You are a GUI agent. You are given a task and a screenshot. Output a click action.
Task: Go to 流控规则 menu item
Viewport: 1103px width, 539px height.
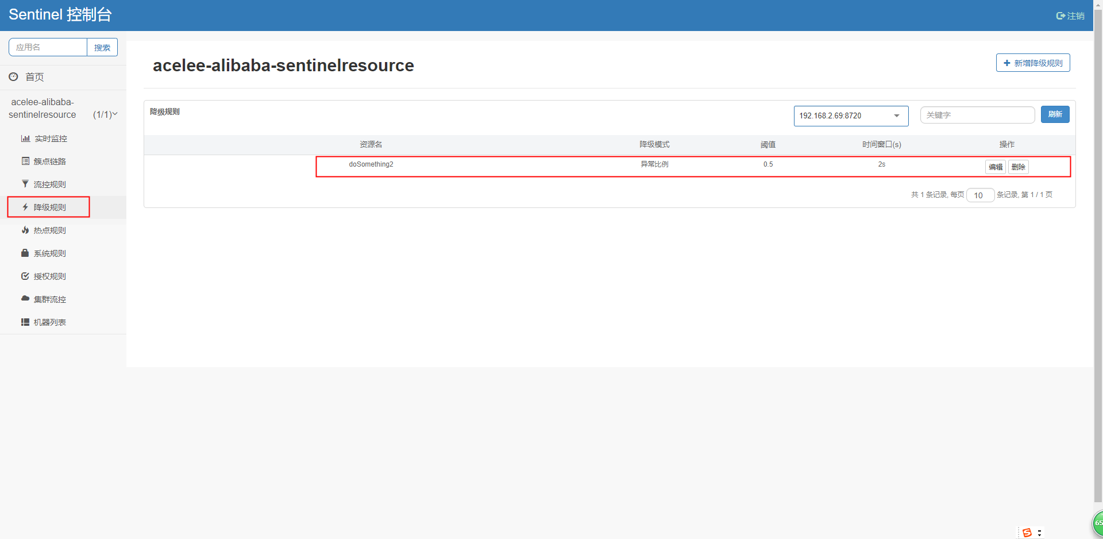50,184
